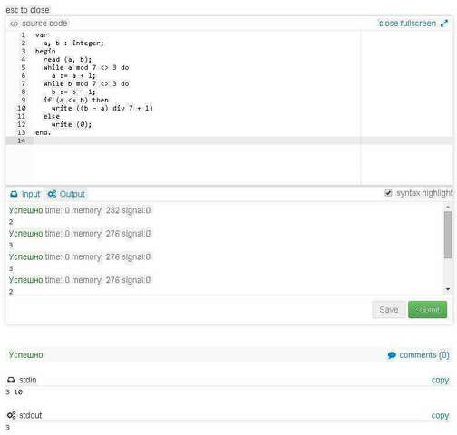Copy the stdout contents
Screen dimensions: 457x435
tap(440, 415)
